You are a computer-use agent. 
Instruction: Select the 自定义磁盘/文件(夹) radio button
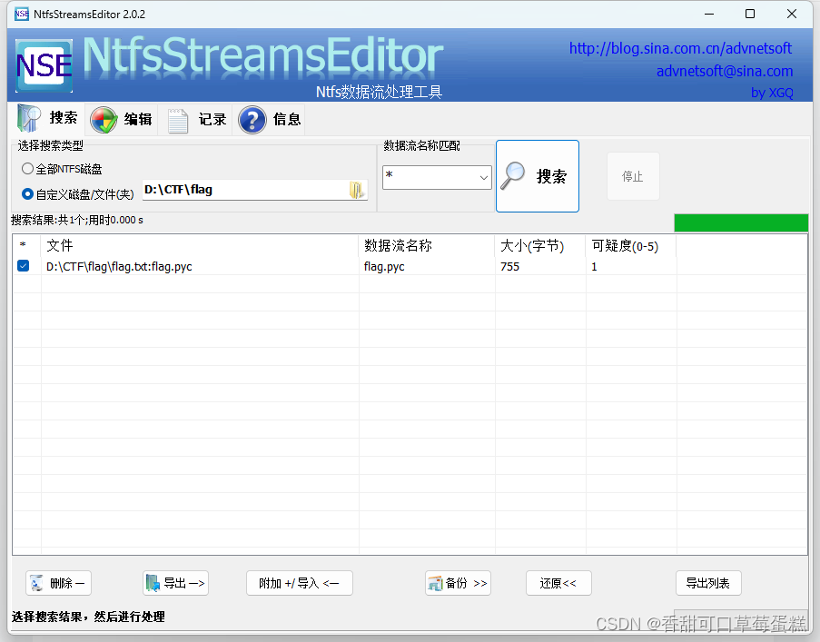(27, 194)
